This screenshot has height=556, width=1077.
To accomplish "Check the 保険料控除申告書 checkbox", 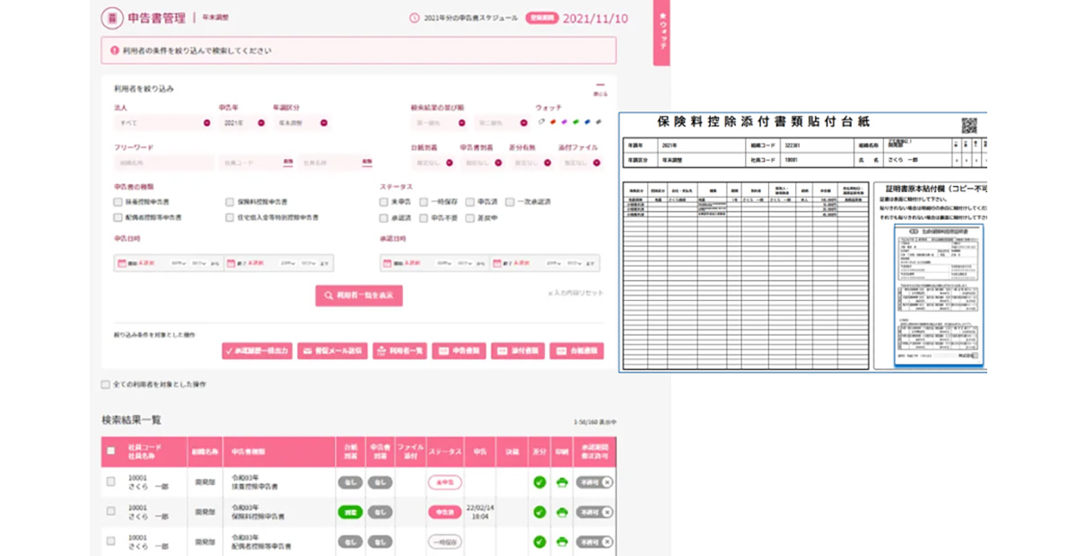I will [x=231, y=203].
